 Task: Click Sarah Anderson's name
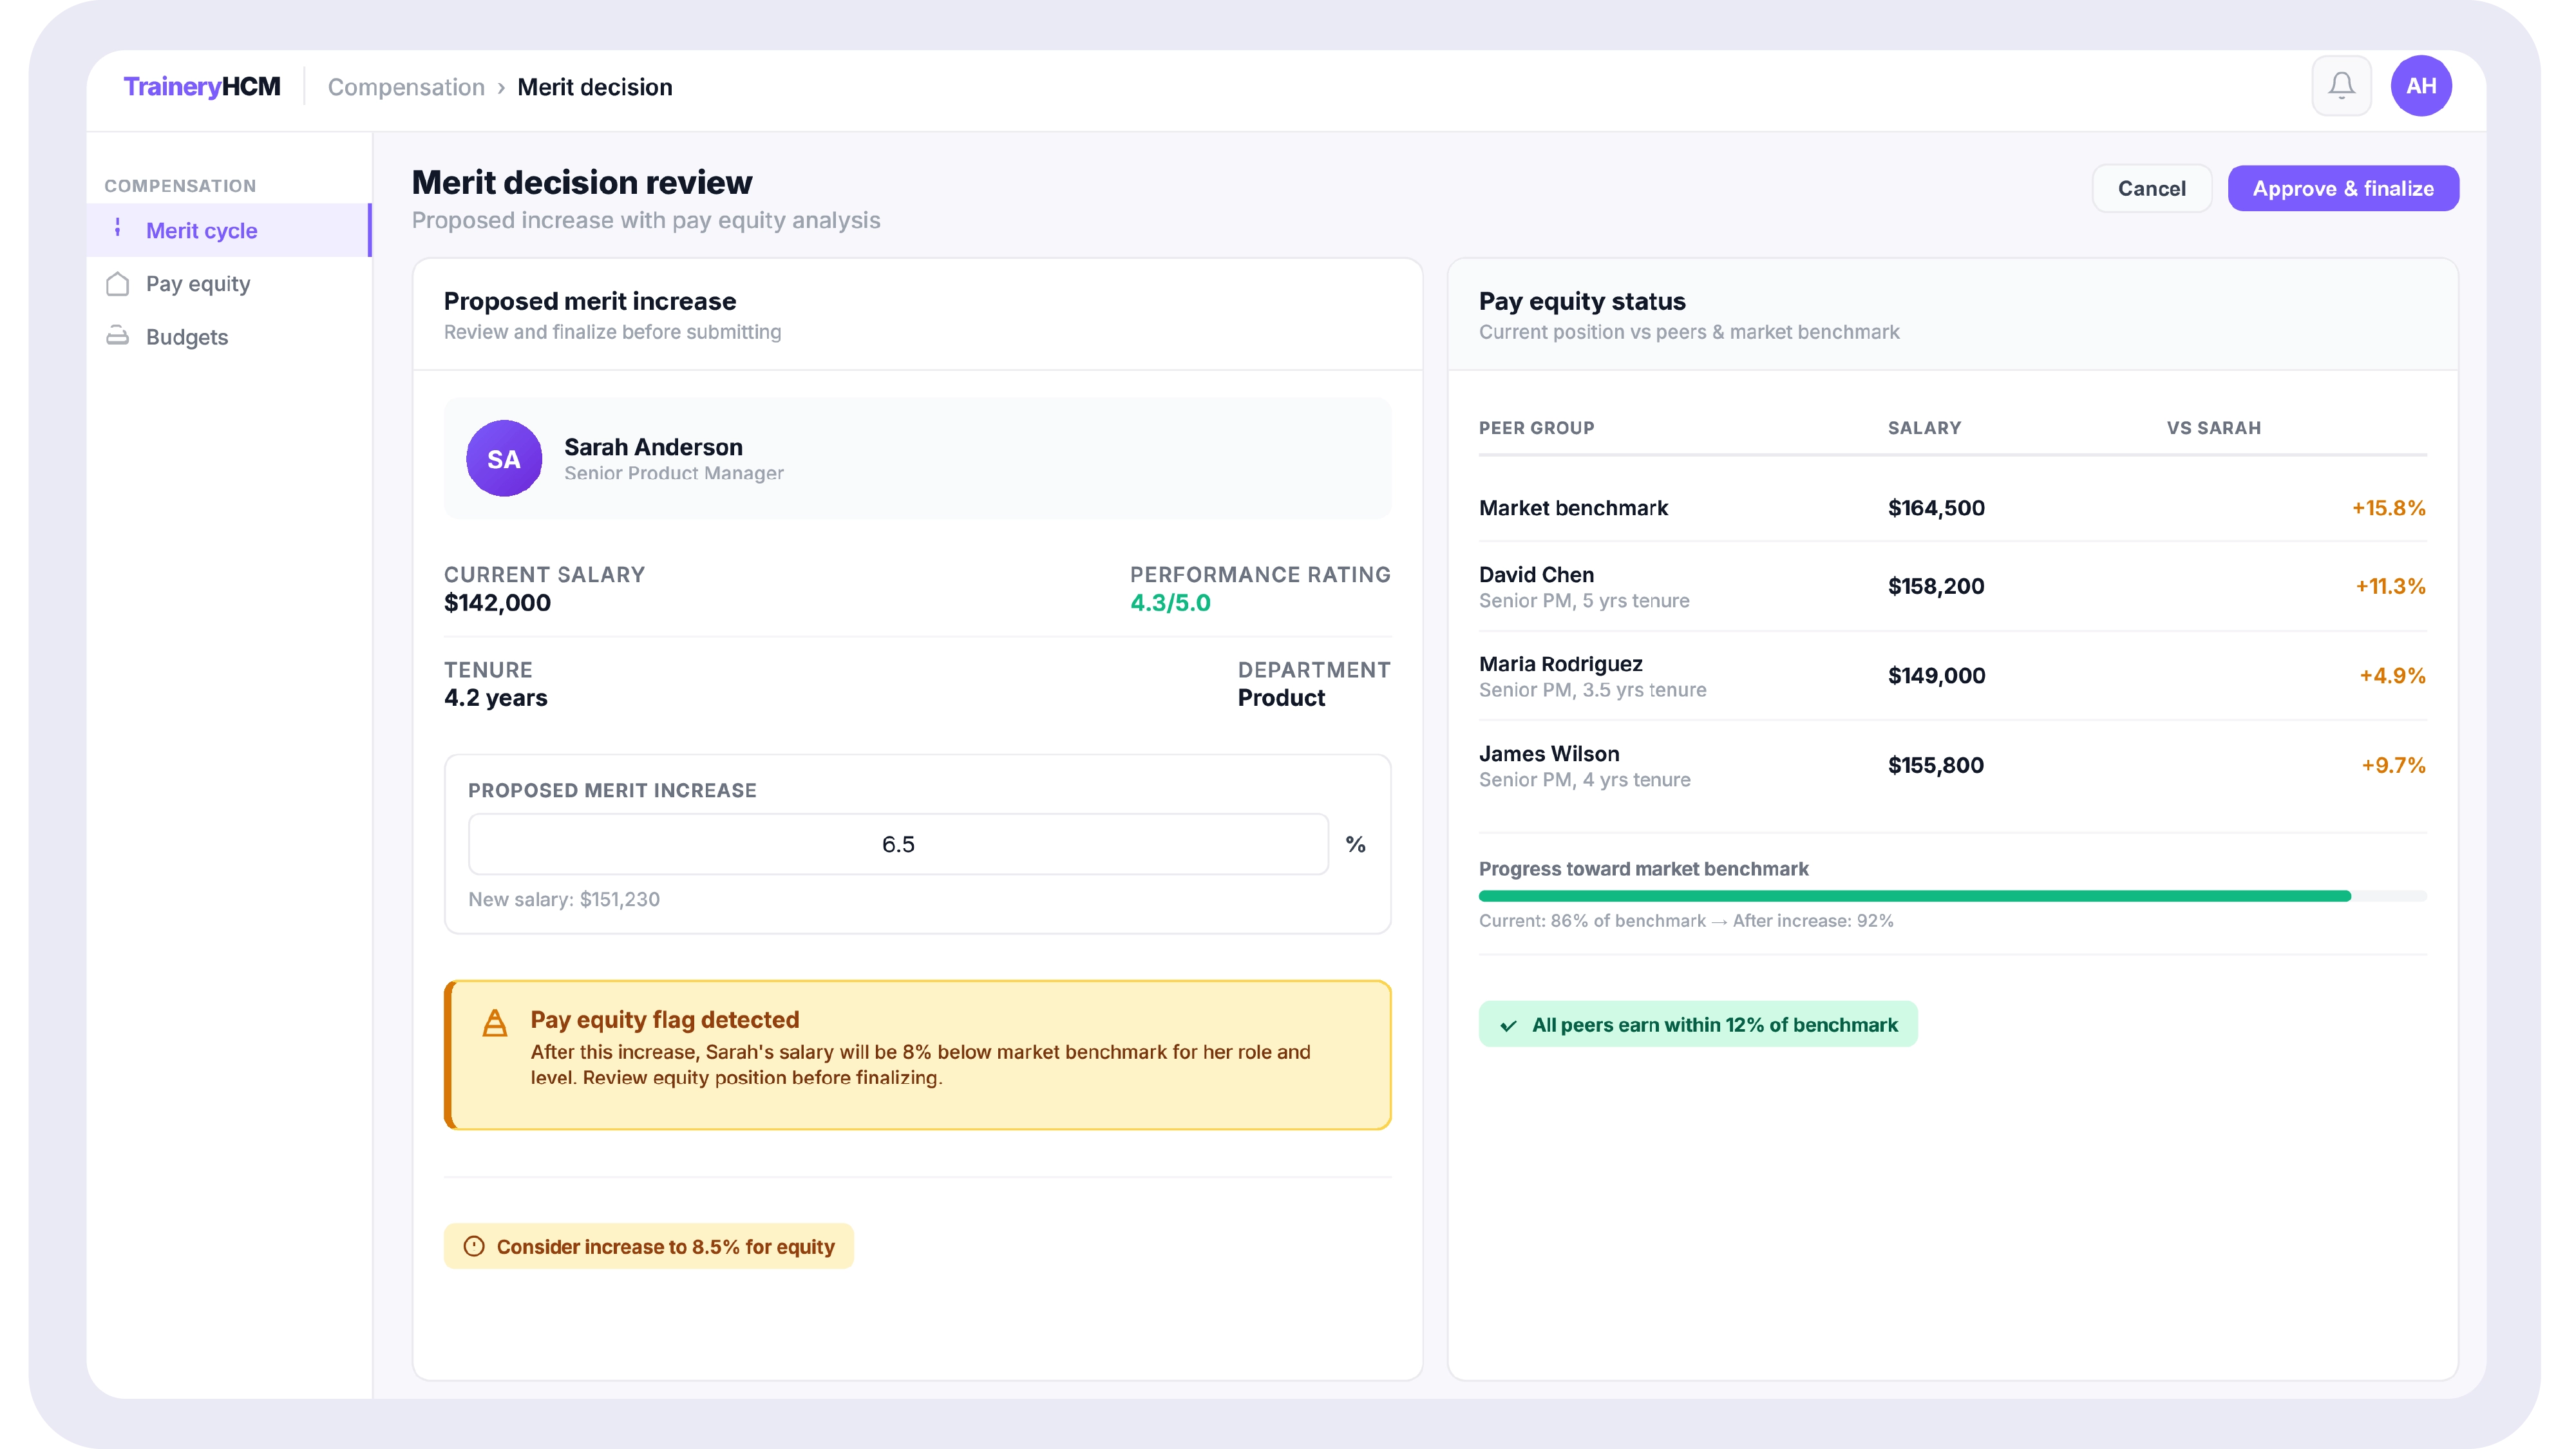point(653,446)
